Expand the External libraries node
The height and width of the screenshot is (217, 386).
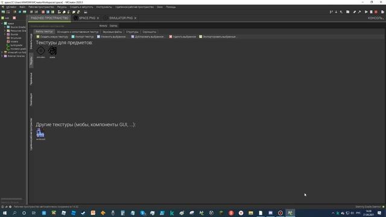click(x=2, y=56)
